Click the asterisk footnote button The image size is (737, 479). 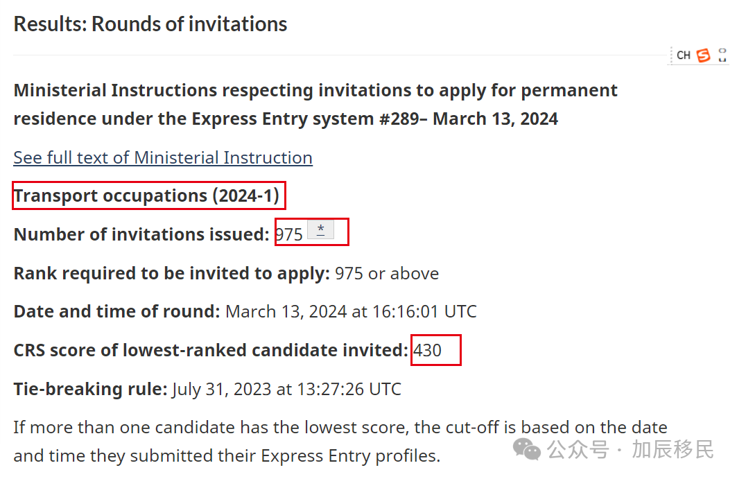click(320, 230)
